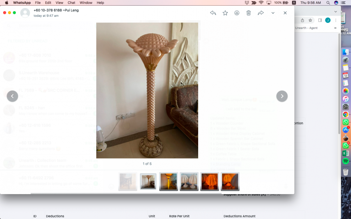Select the third thumbnail of the glowing lamp
The image size is (351, 219).
[x=168, y=181]
